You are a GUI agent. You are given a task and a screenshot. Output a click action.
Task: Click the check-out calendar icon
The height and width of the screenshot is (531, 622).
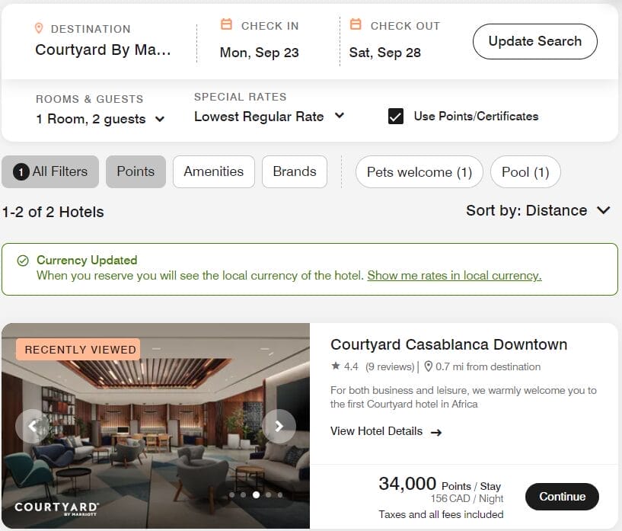[x=356, y=25]
